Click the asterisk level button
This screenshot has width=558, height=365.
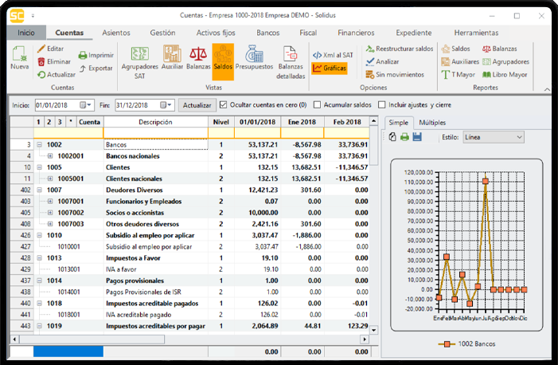point(71,122)
